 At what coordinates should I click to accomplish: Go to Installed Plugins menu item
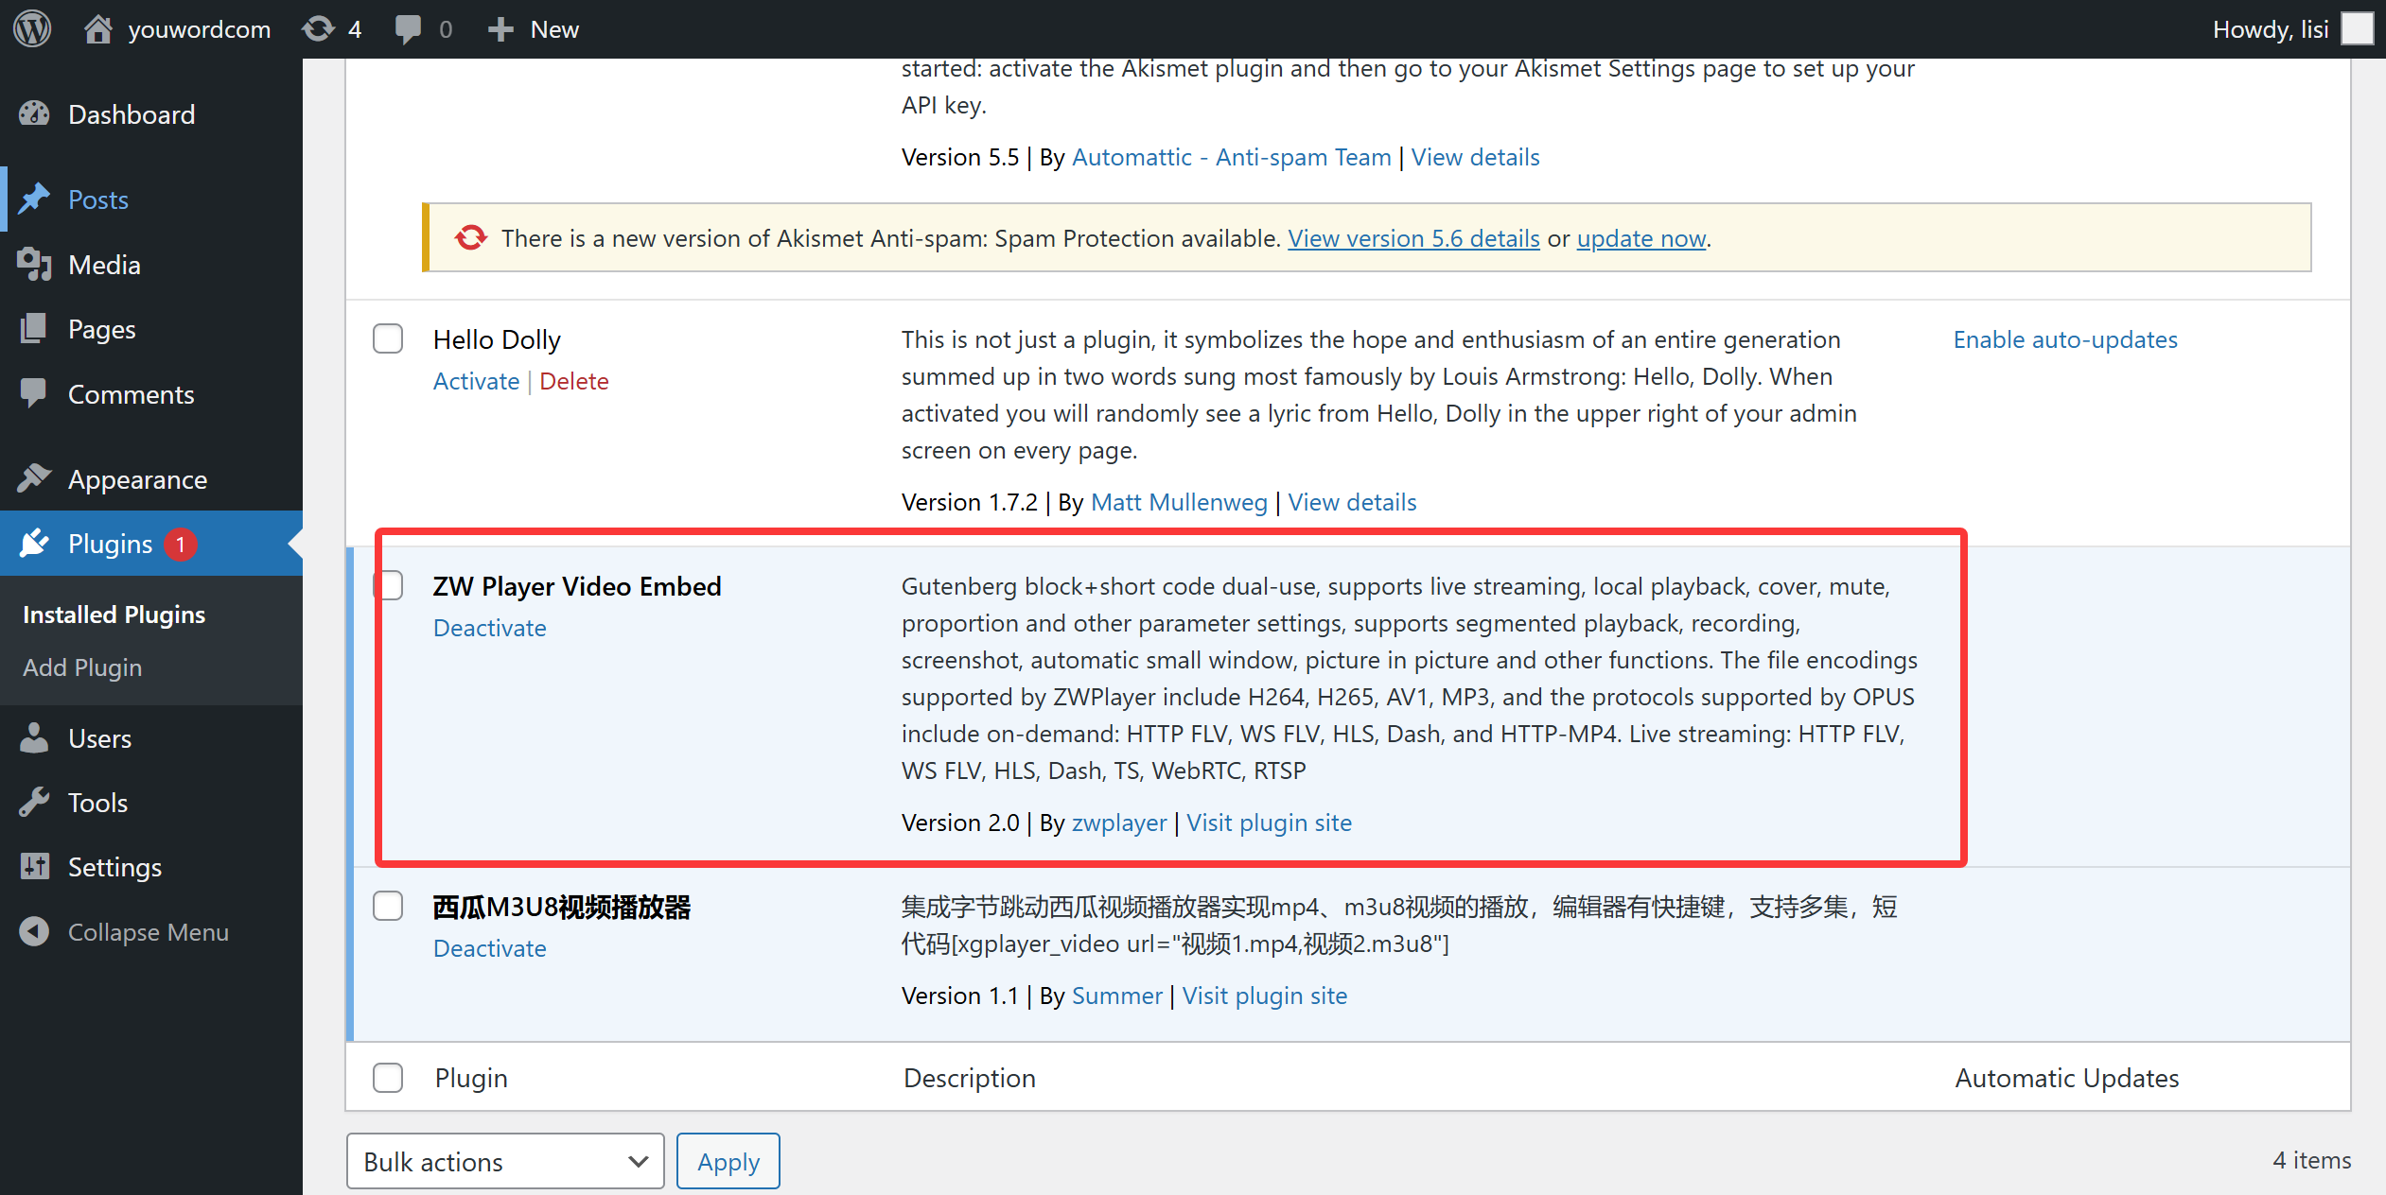click(x=113, y=614)
